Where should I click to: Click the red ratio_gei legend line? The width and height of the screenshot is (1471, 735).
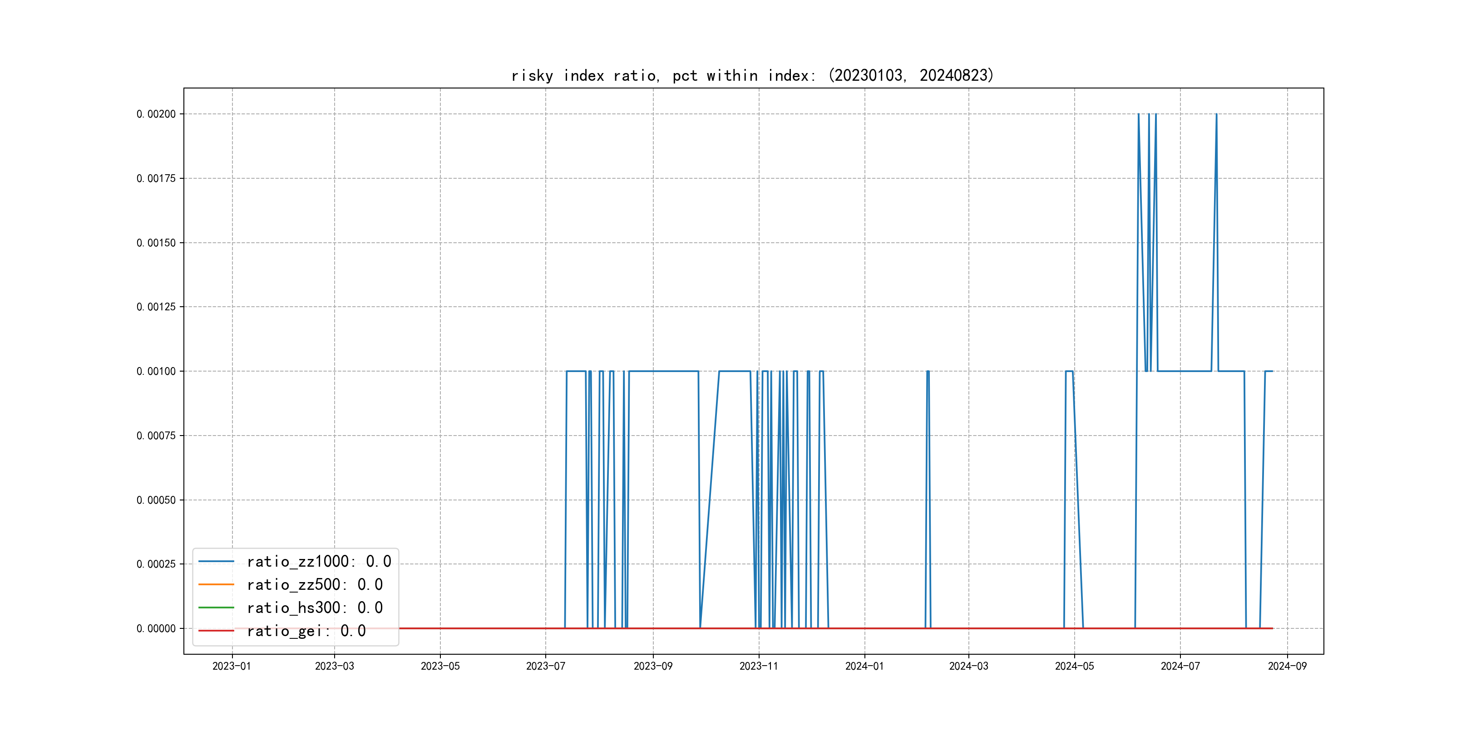click(216, 631)
